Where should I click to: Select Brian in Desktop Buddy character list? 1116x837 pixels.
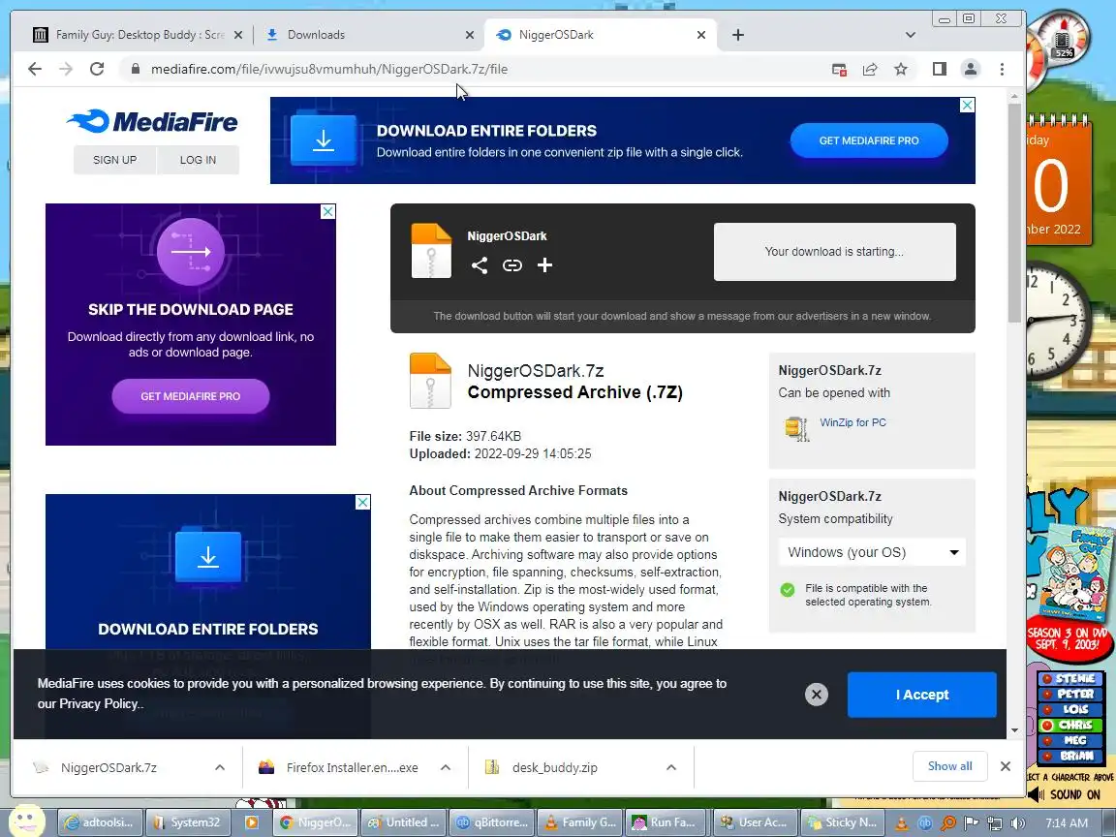1069,756
